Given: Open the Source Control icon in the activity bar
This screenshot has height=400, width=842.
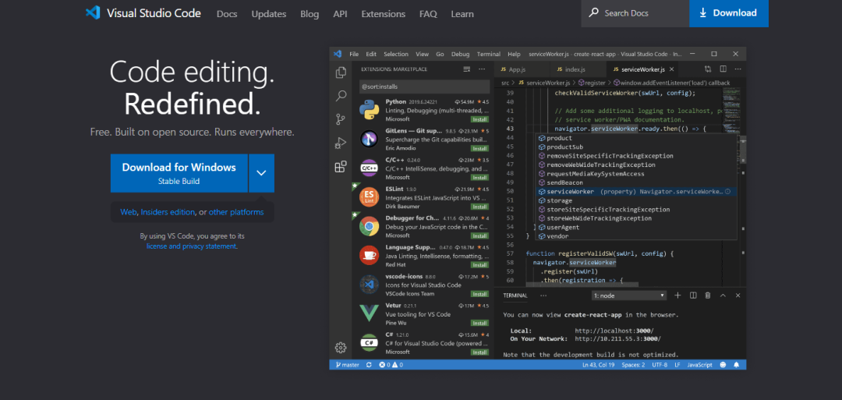Looking at the screenshot, I should (x=341, y=119).
